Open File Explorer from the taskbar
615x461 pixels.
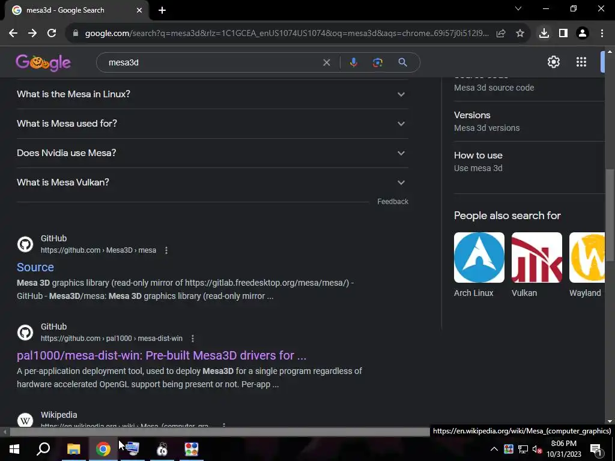pos(73,449)
